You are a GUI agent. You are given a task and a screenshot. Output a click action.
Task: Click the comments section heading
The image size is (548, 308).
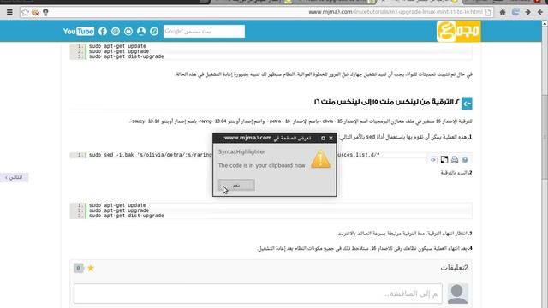tap(454, 268)
